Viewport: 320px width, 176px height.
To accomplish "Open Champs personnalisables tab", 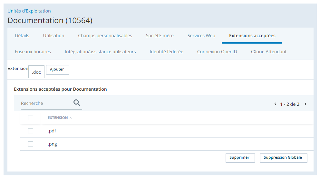I will 105,36.
